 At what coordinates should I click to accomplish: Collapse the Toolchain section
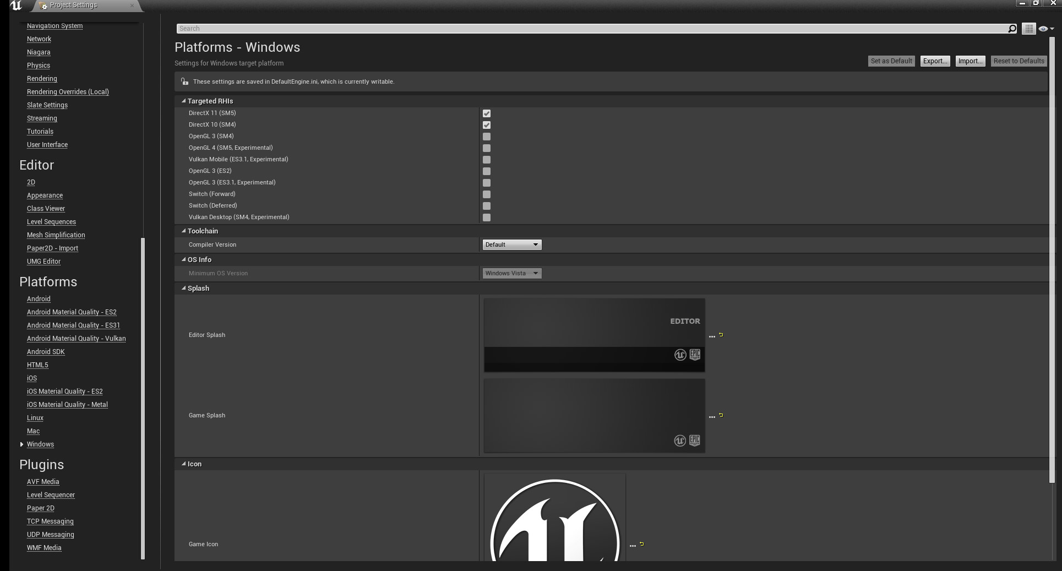[184, 231]
